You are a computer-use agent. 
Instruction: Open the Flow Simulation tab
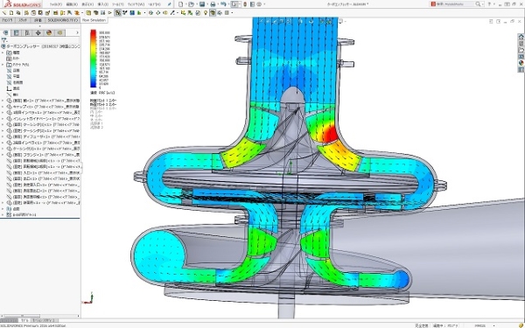[x=94, y=20]
